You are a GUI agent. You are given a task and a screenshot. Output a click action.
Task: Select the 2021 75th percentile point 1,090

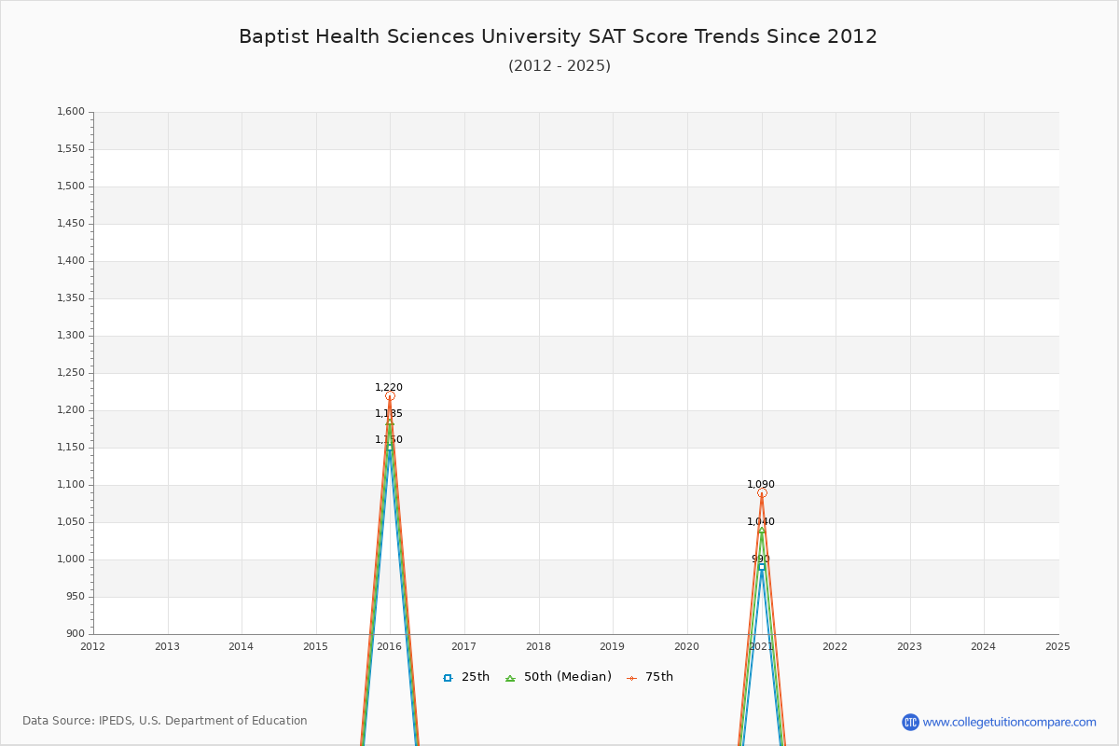(x=762, y=492)
